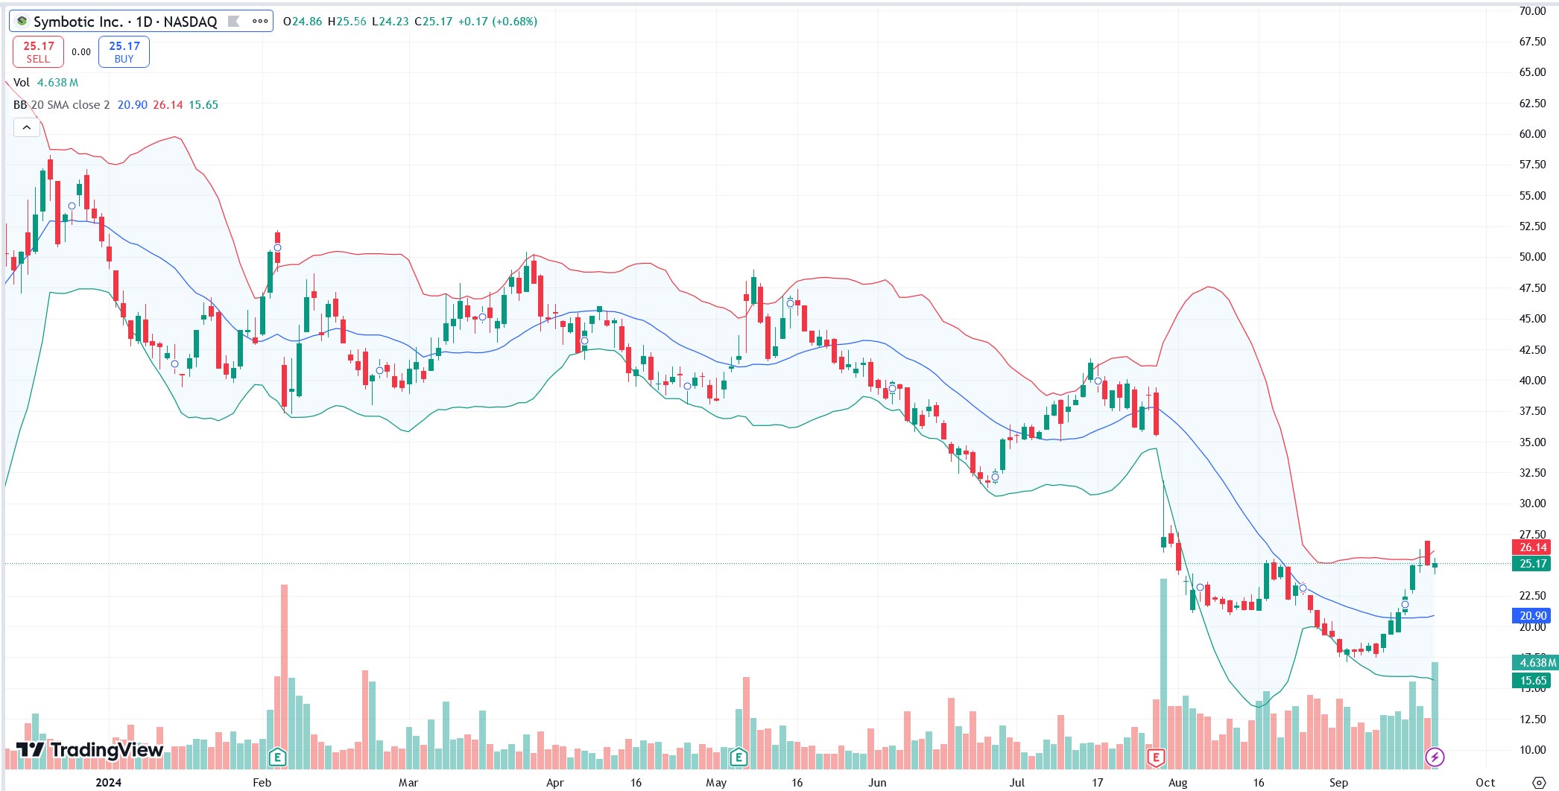1559x791 pixels.
Task: Open the three-dots More menu in symbol legend
Action: [260, 21]
